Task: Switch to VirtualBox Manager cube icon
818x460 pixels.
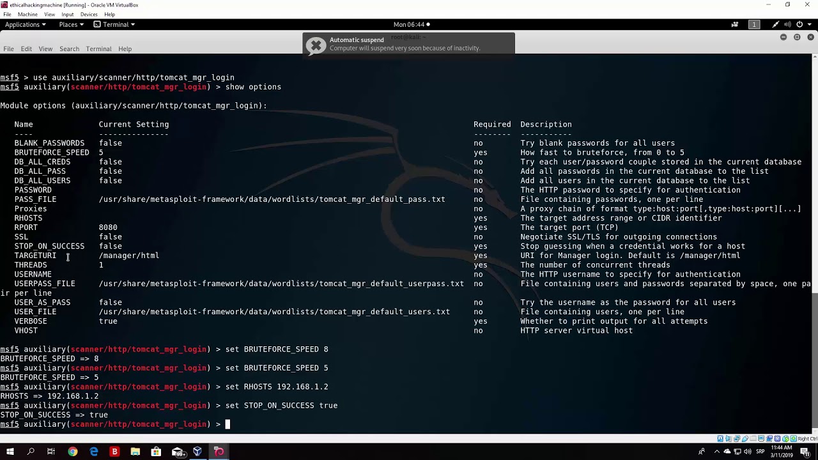Action: click(197, 452)
